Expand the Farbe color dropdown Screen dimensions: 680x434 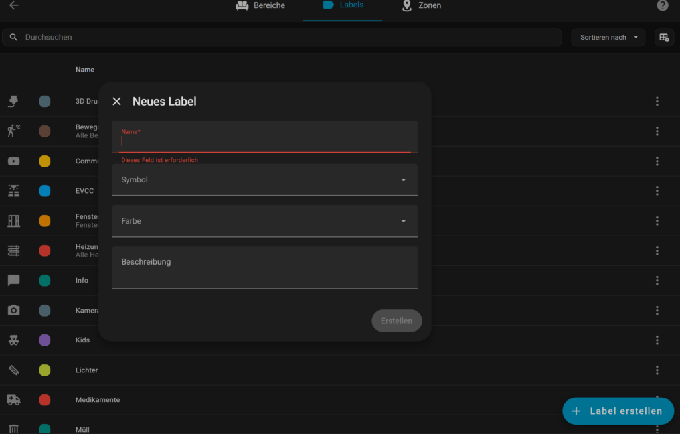(264, 221)
